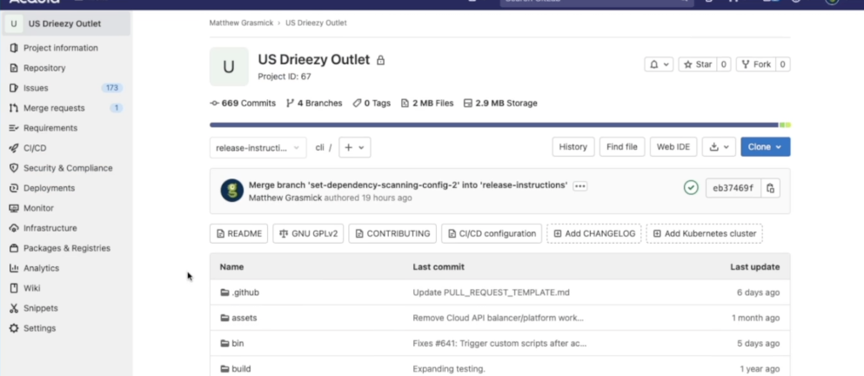Click the Security & Compliance shield icon
864x376 pixels.
tap(14, 168)
